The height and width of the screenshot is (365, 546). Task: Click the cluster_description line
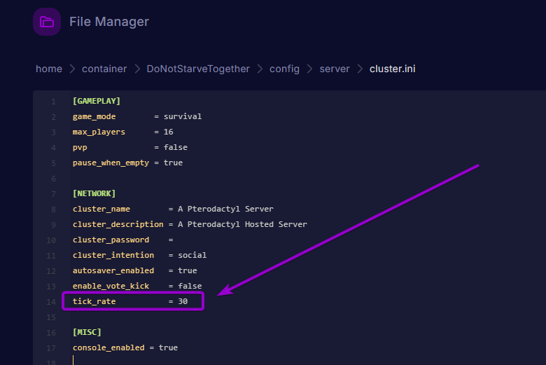point(190,224)
